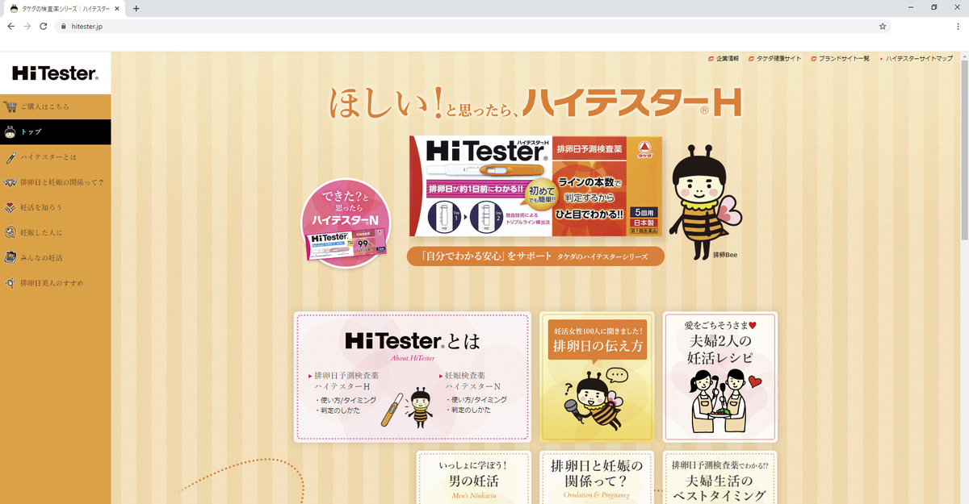Open the Chrome three-dot menu
Screen dimensions: 969x504
(957, 26)
